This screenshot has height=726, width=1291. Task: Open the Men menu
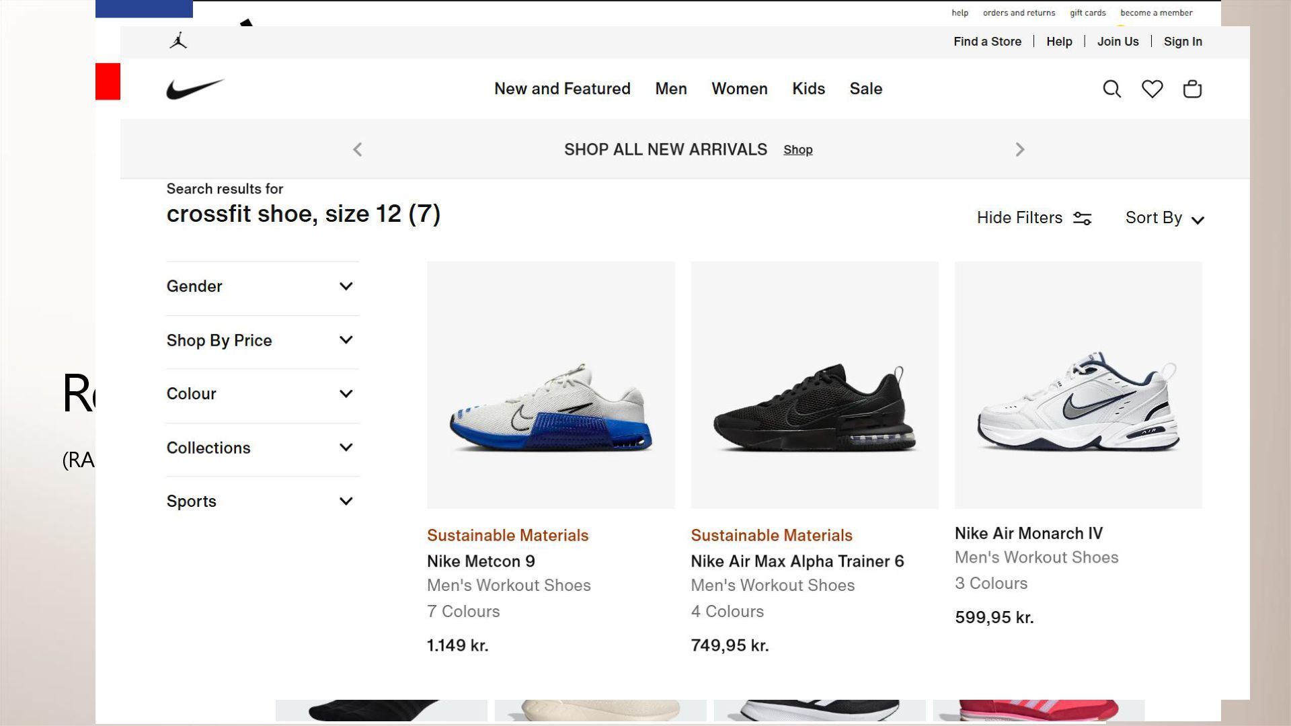pyautogui.click(x=670, y=89)
